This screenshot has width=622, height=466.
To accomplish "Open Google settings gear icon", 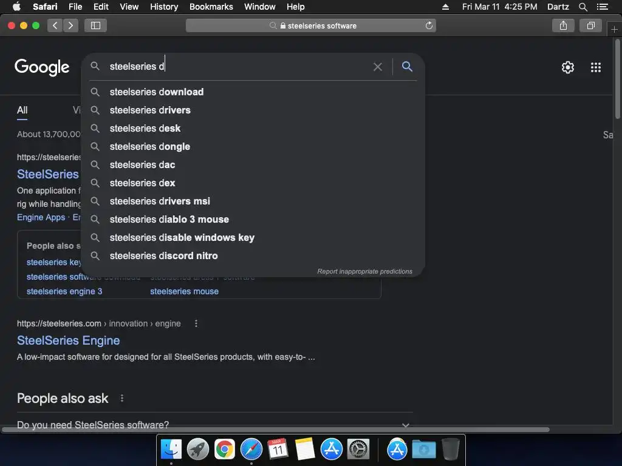I will (568, 67).
